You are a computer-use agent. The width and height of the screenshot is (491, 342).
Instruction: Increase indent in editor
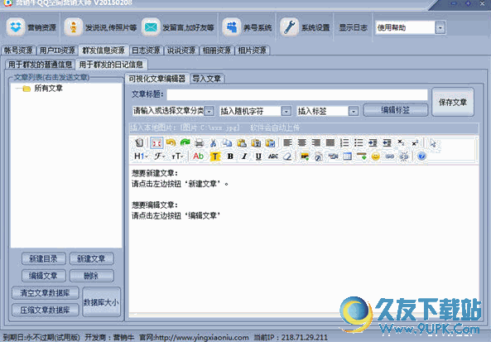[x=373, y=142]
